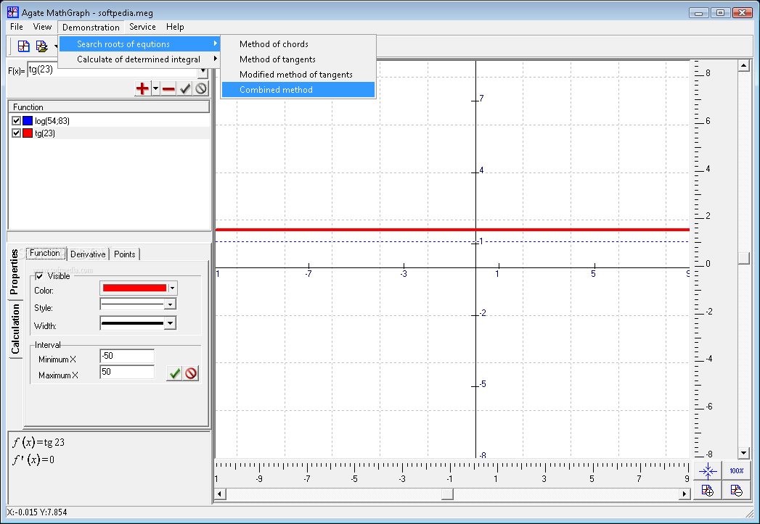The image size is (760, 524).
Task: Click the cancel icon next to apply checkmark
Action: pyautogui.click(x=200, y=88)
